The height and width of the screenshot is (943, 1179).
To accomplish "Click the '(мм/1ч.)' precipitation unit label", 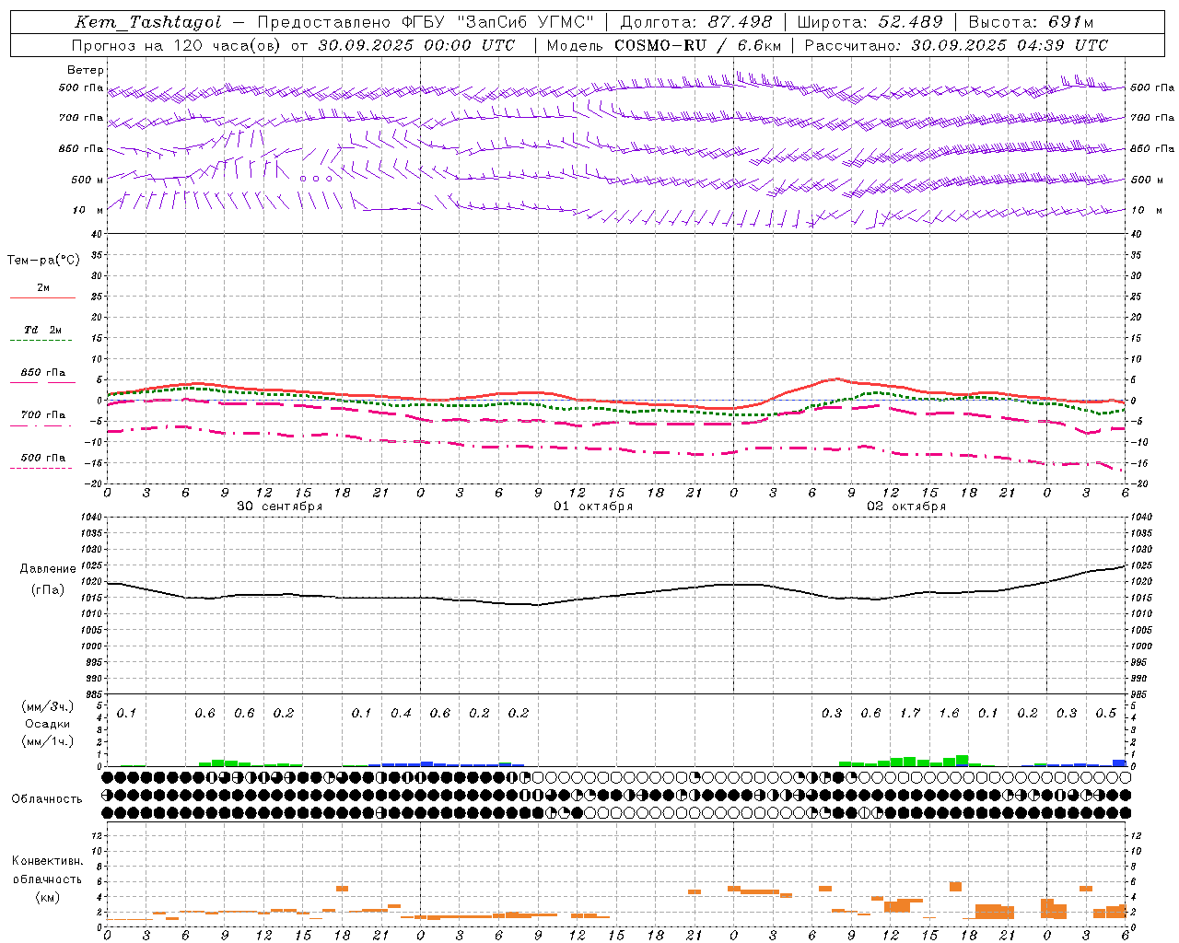I will [47, 740].
